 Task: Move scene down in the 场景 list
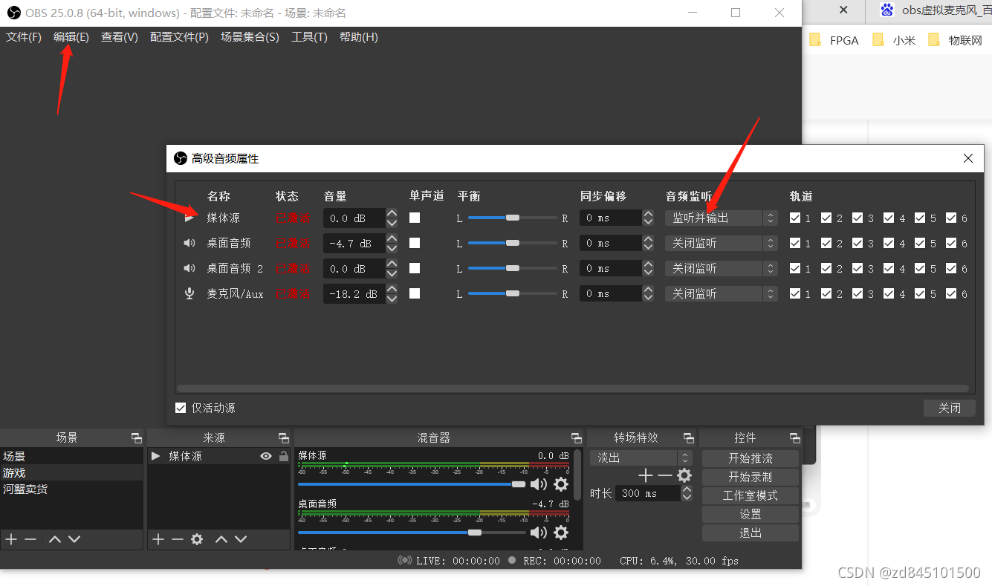point(74,539)
